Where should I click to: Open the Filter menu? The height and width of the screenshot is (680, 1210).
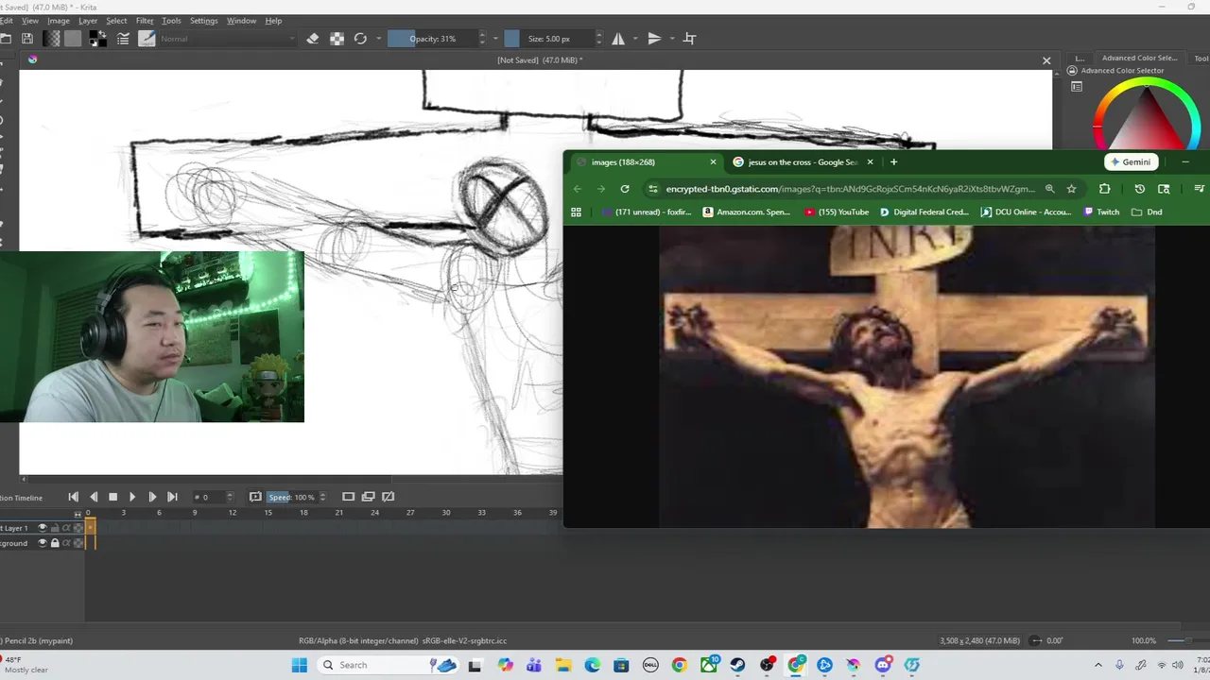point(145,21)
